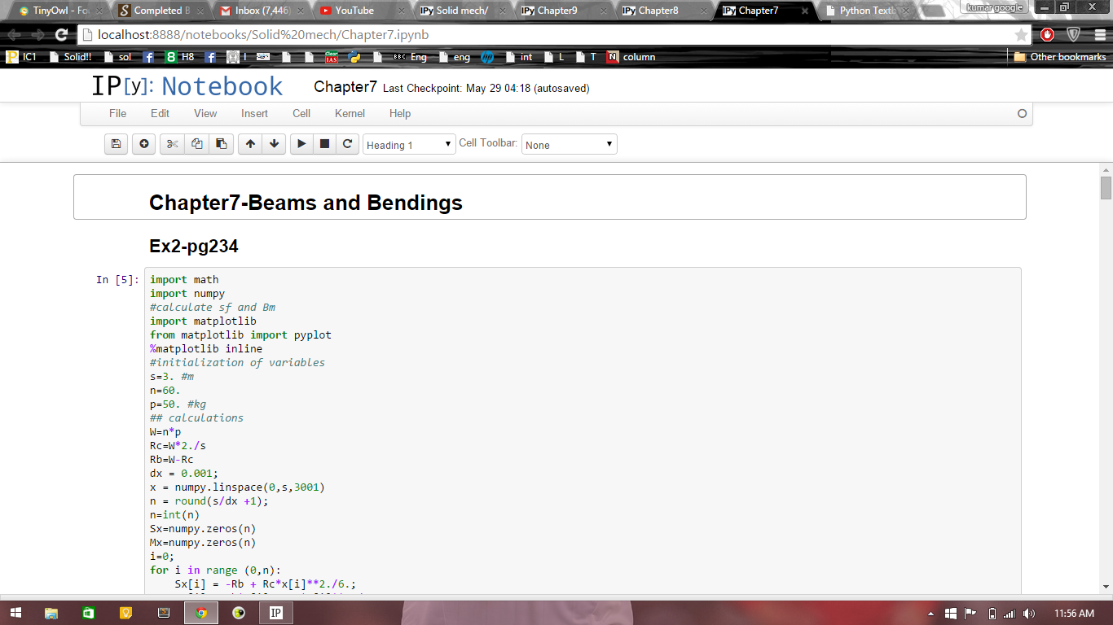This screenshot has width=1113, height=625.
Task: Copy the selected cell icon
Action: 196,144
